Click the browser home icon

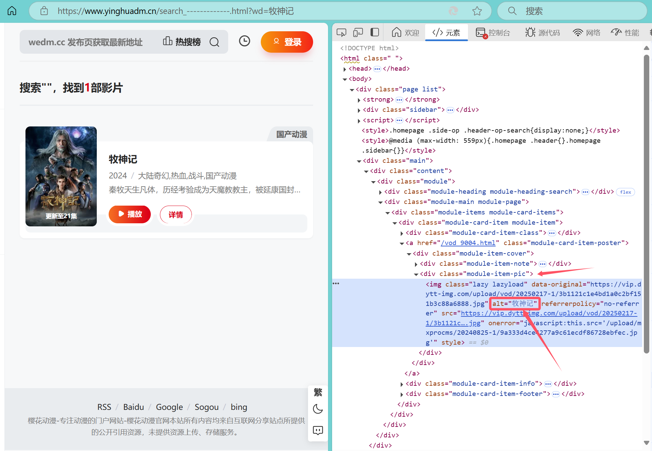coord(12,11)
